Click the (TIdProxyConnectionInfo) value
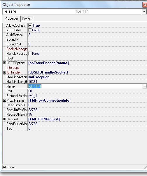The height and width of the screenshot is (176, 147). coord(49,100)
